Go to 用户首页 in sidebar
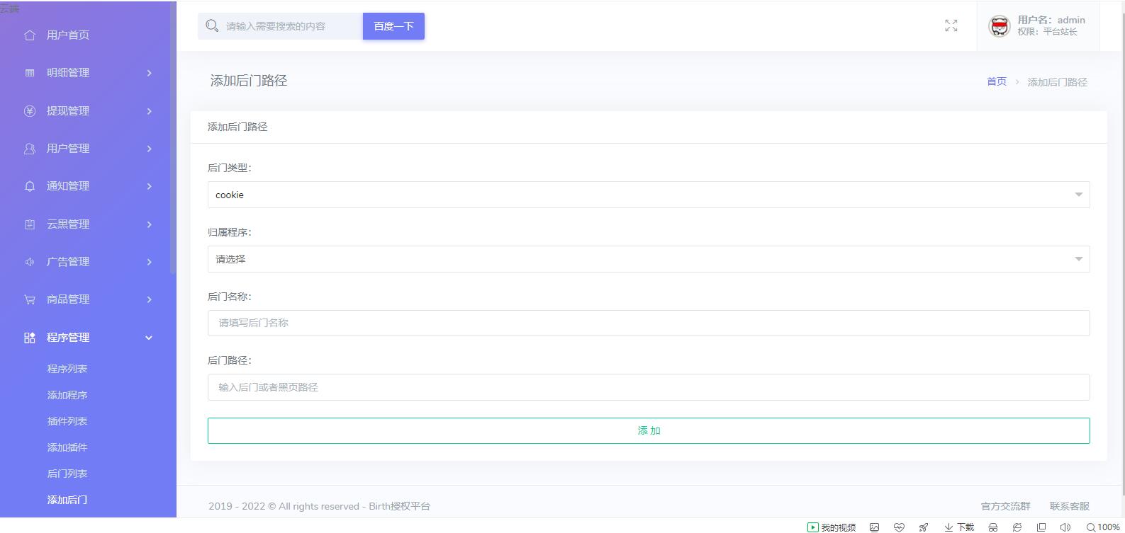The width and height of the screenshot is (1125, 533). 68,35
